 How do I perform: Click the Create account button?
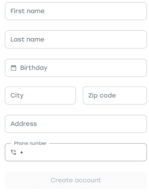(x=76, y=180)
